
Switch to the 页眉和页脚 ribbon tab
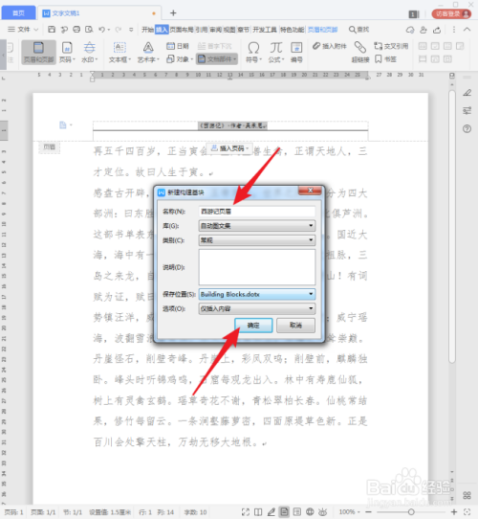(322, 30)
